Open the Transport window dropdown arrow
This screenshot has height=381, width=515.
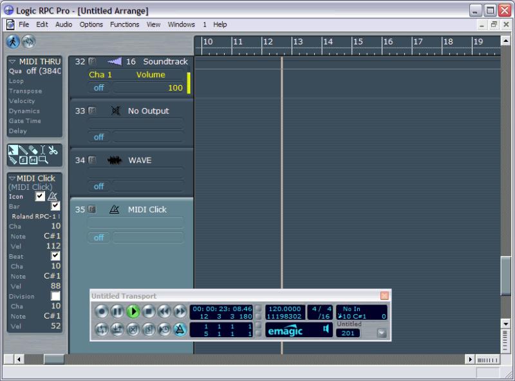[381, 333]
